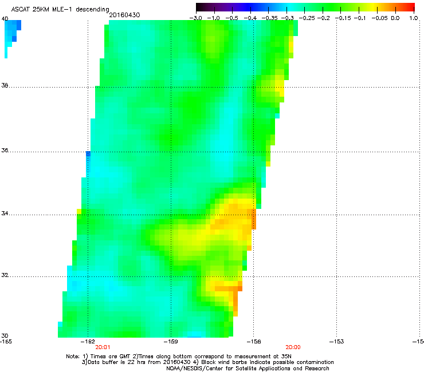Click the colorbar label -0.5
Screen dimensions: 424x372
[x=232, y=18]
